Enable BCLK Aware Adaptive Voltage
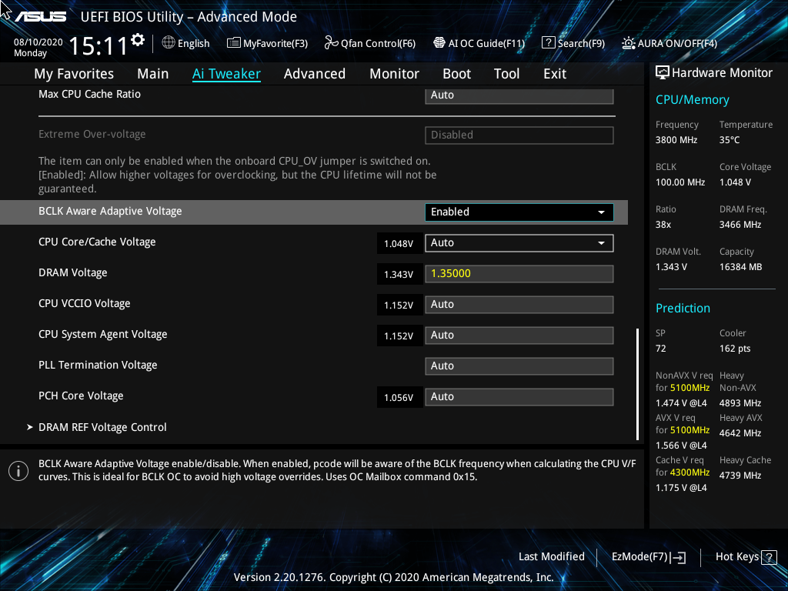Image resolution: width=788 pixels, height=591 pixels. (519, 212)
